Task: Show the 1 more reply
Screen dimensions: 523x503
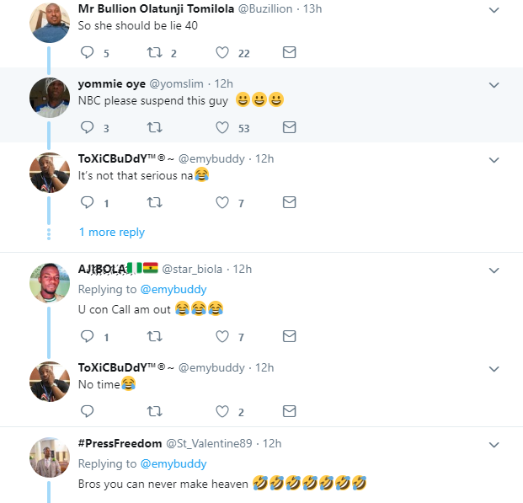Action: click(111, 233)
